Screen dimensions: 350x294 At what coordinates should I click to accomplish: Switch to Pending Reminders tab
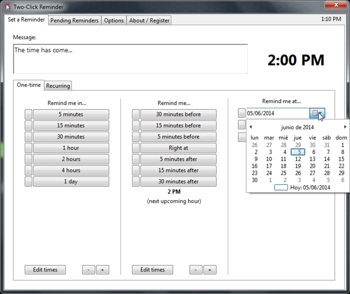74,20
